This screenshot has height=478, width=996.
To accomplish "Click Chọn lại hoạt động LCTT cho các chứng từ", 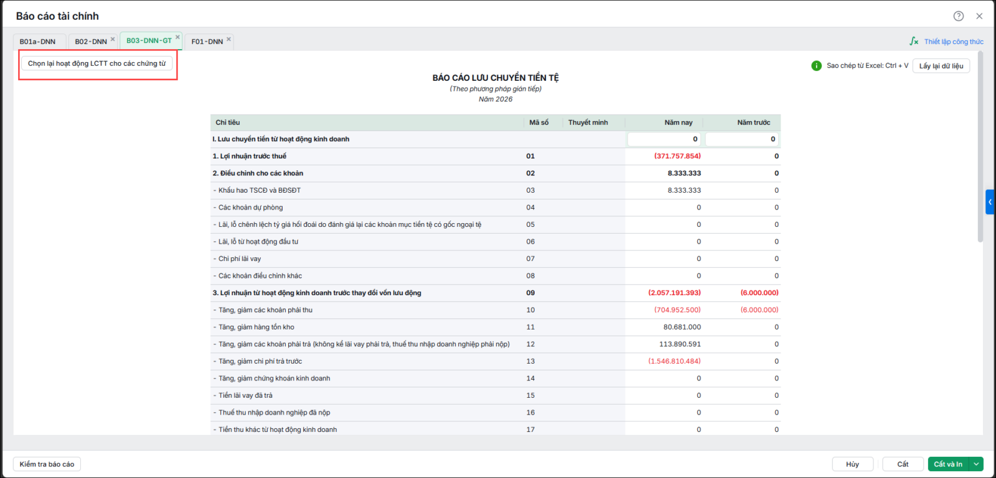I will click(x=97, y=63).
